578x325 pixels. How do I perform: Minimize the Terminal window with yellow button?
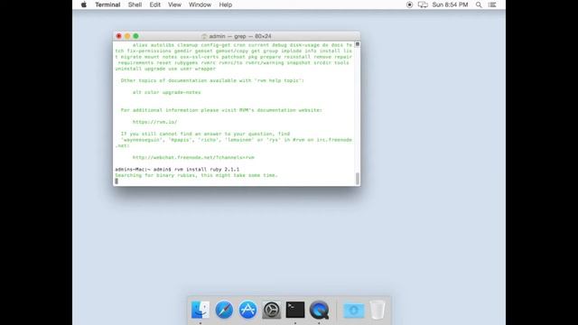(x=127, y=36)
